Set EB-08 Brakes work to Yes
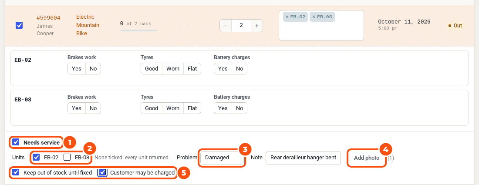This screenshot has height=185, width=479. tap(76, 108)
